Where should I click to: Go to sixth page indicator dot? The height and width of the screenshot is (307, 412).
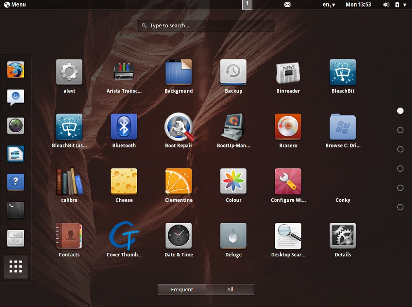[400, 207]
